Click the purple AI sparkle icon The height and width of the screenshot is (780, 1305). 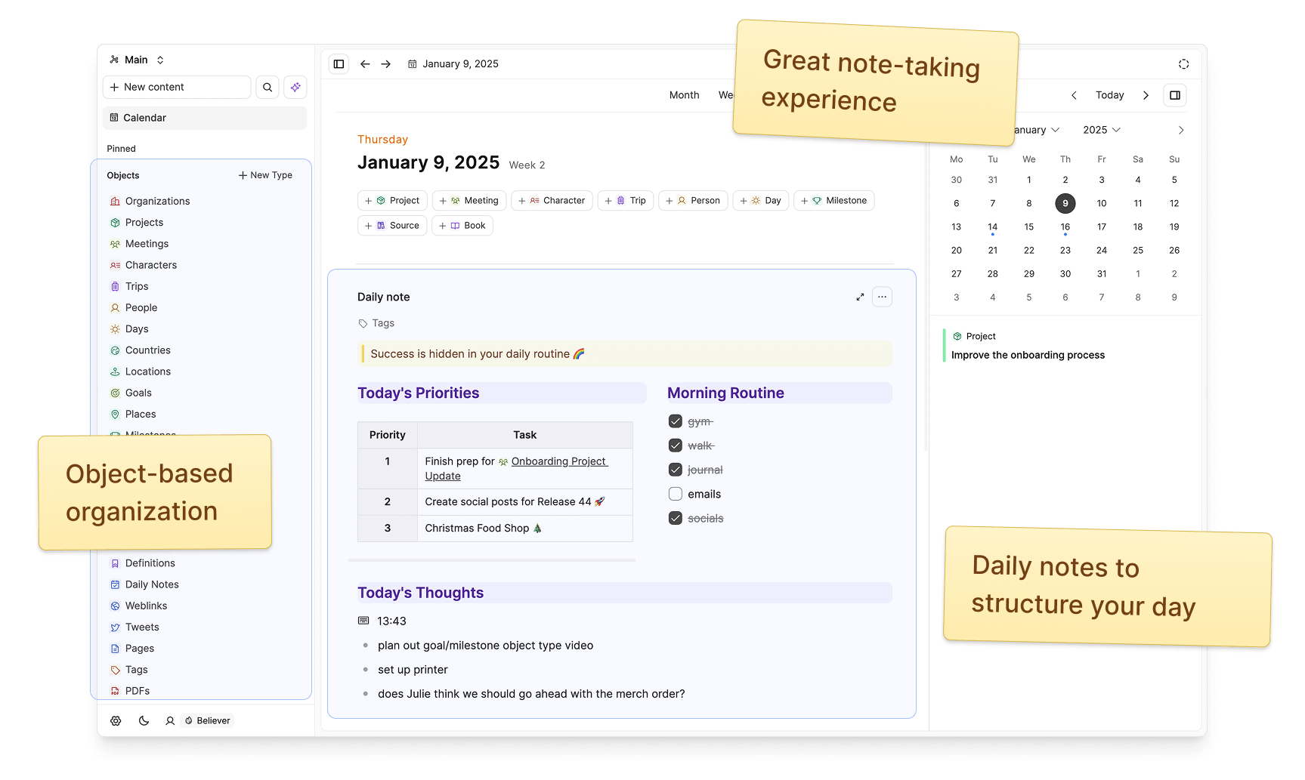point(295,87)
